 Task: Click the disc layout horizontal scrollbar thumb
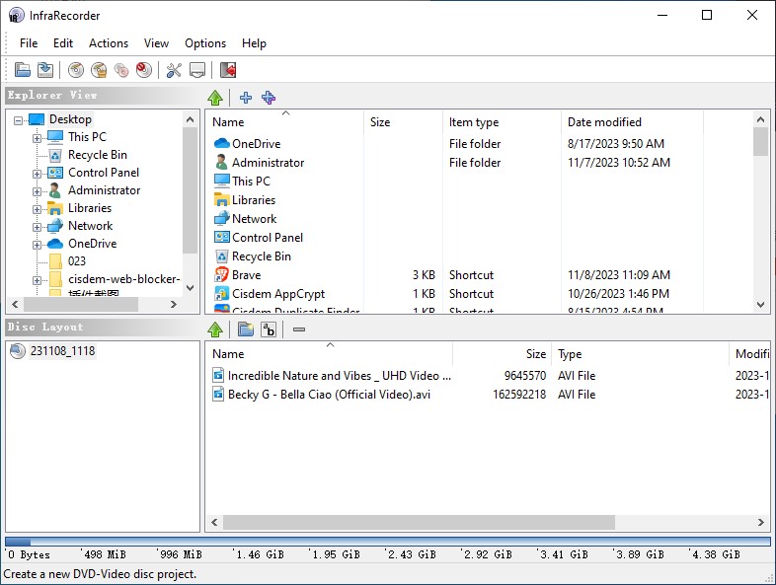[420, 522]
